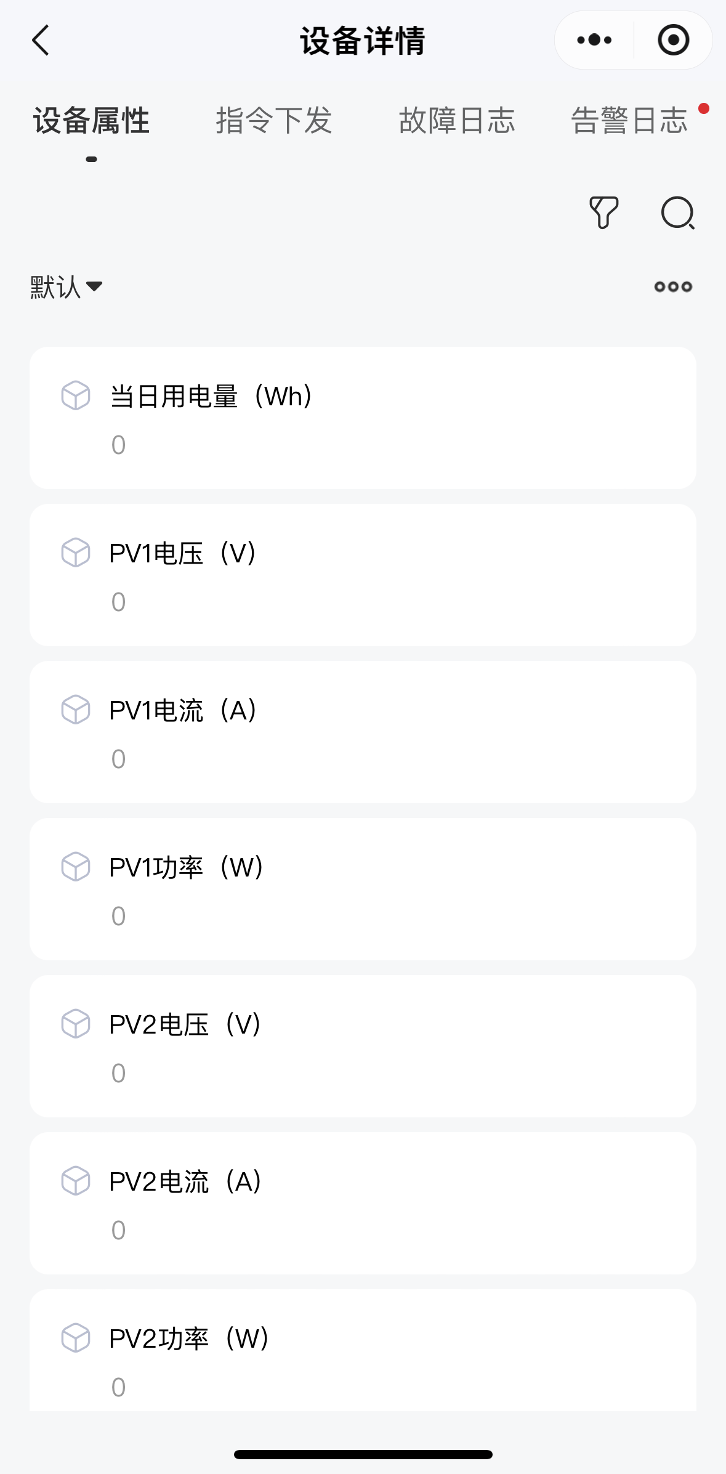Tap the mini program close circle icon
Screen dimensions: 726x1474
click(x=673, y=41)
